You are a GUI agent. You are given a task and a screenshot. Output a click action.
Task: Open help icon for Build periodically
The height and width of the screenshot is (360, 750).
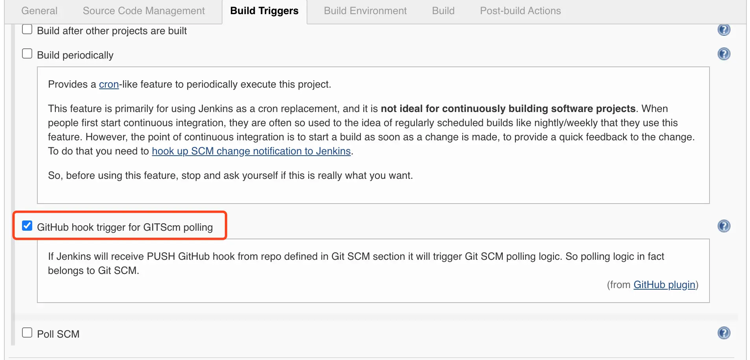pyautogui.click(x=724, y=54)
